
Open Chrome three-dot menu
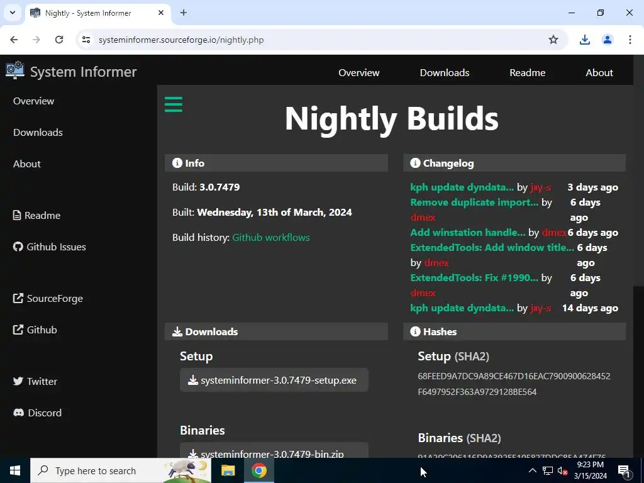630,40
